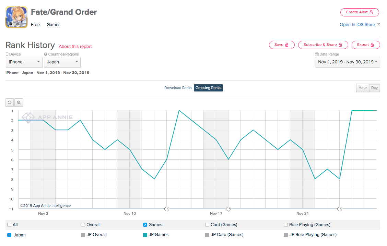Click the iPhone - Japan date summary text
This screenshot has width=387, height=246.
click(47, 73)
